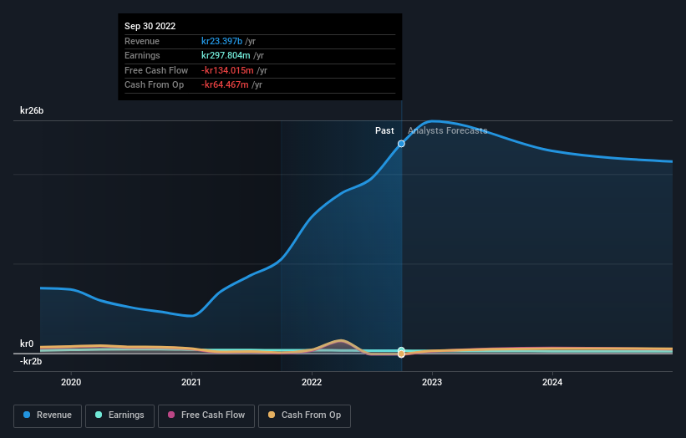Click the kr23.397b revenue value
The height and width of the screenshot is (438, 686).
221,41
